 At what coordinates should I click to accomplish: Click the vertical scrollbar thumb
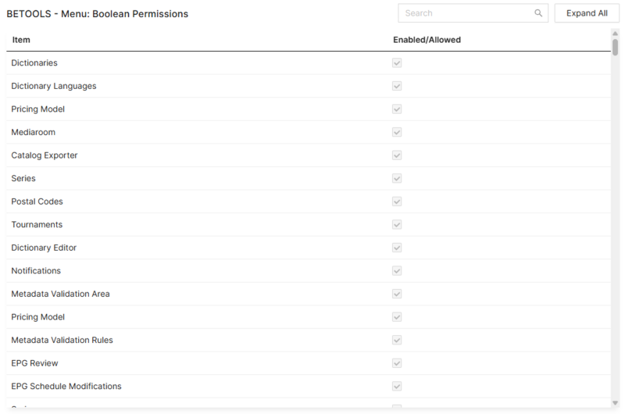(615, 47)
